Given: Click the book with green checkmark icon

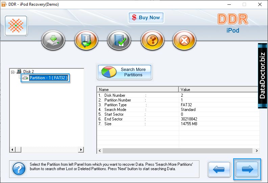Looking at the screenshot, I should [x=119, y=40].
